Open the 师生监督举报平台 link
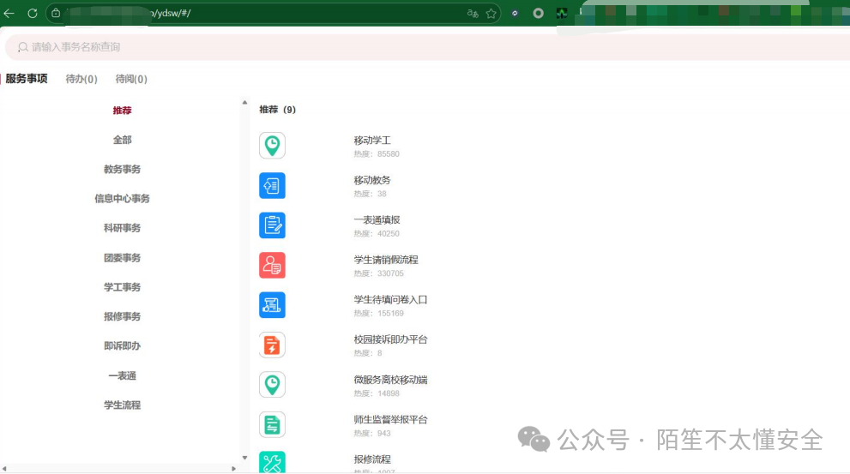Screen dimensions: 850x474 point(390,419)
